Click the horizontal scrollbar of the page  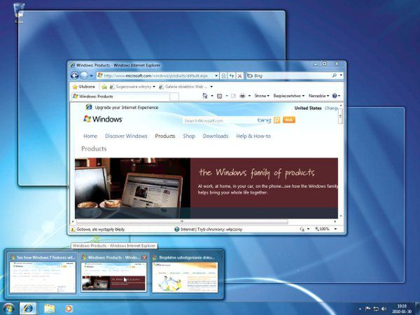pos(182,221)
